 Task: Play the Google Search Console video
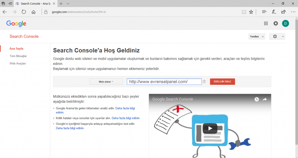[210, 128]
